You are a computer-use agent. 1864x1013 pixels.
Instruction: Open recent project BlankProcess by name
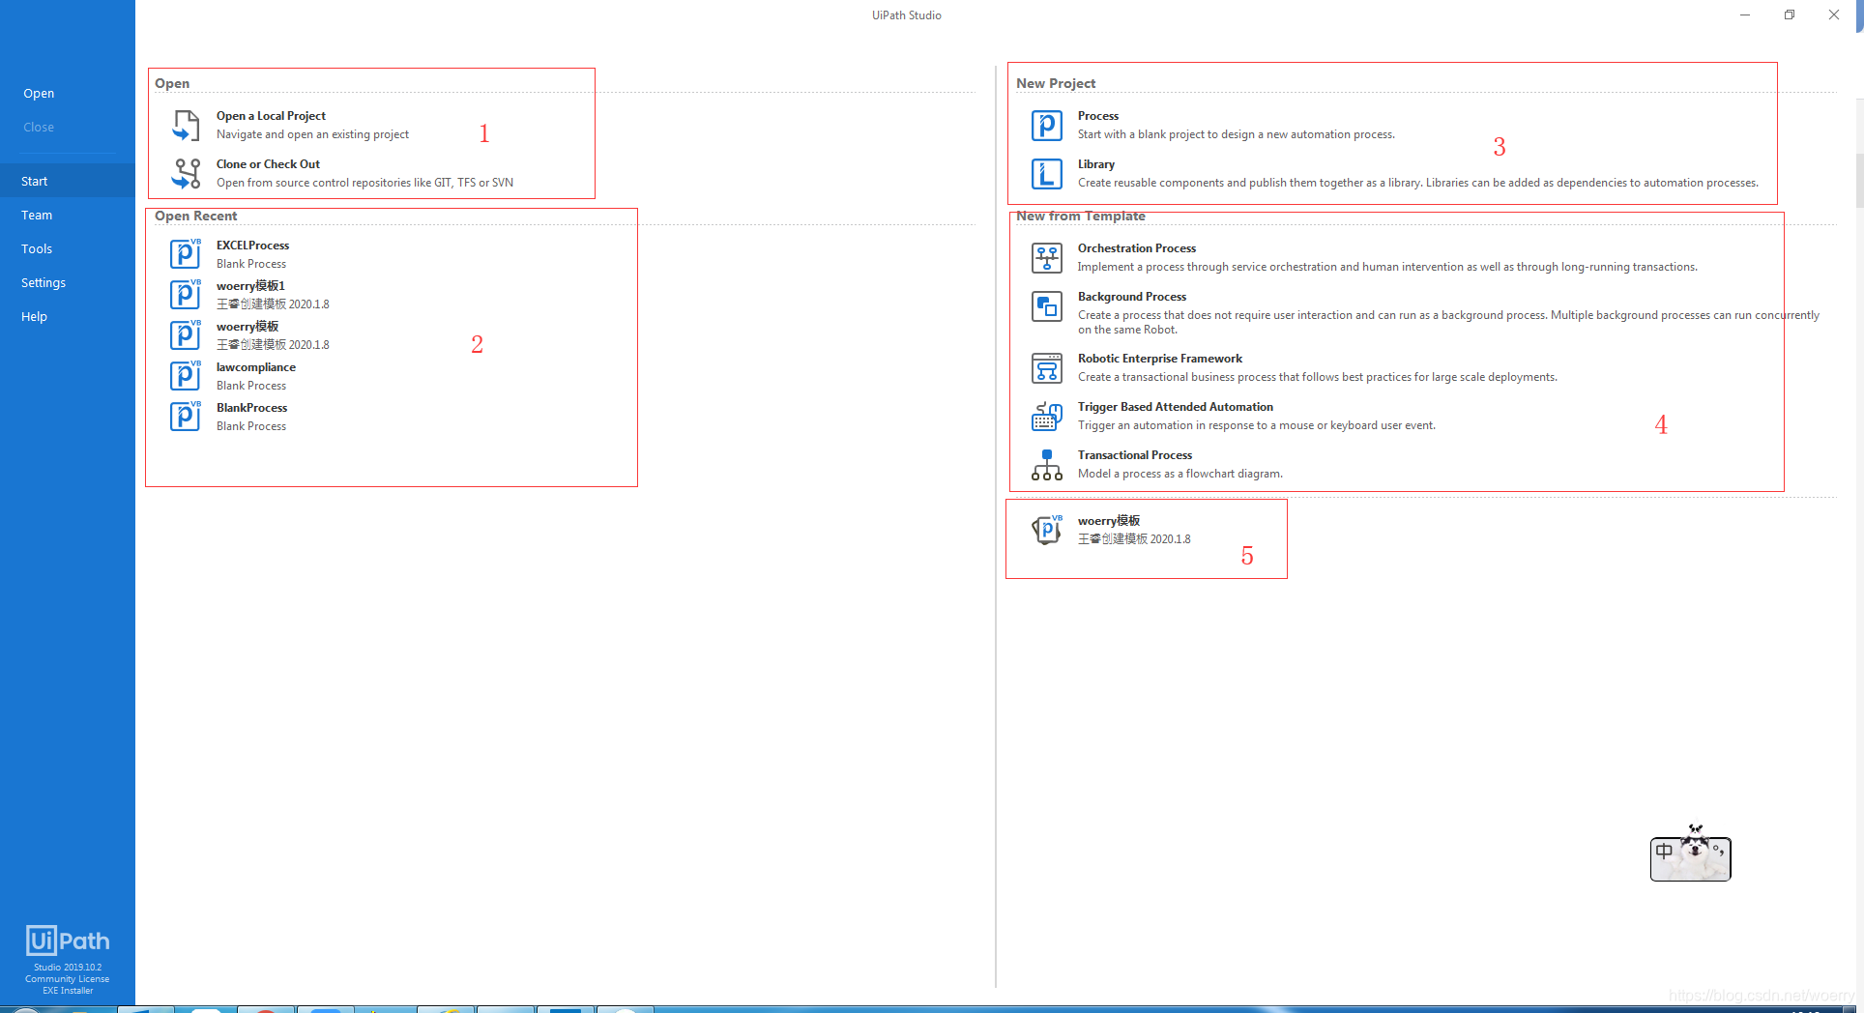pyautogui.click(x=251, y=408)
